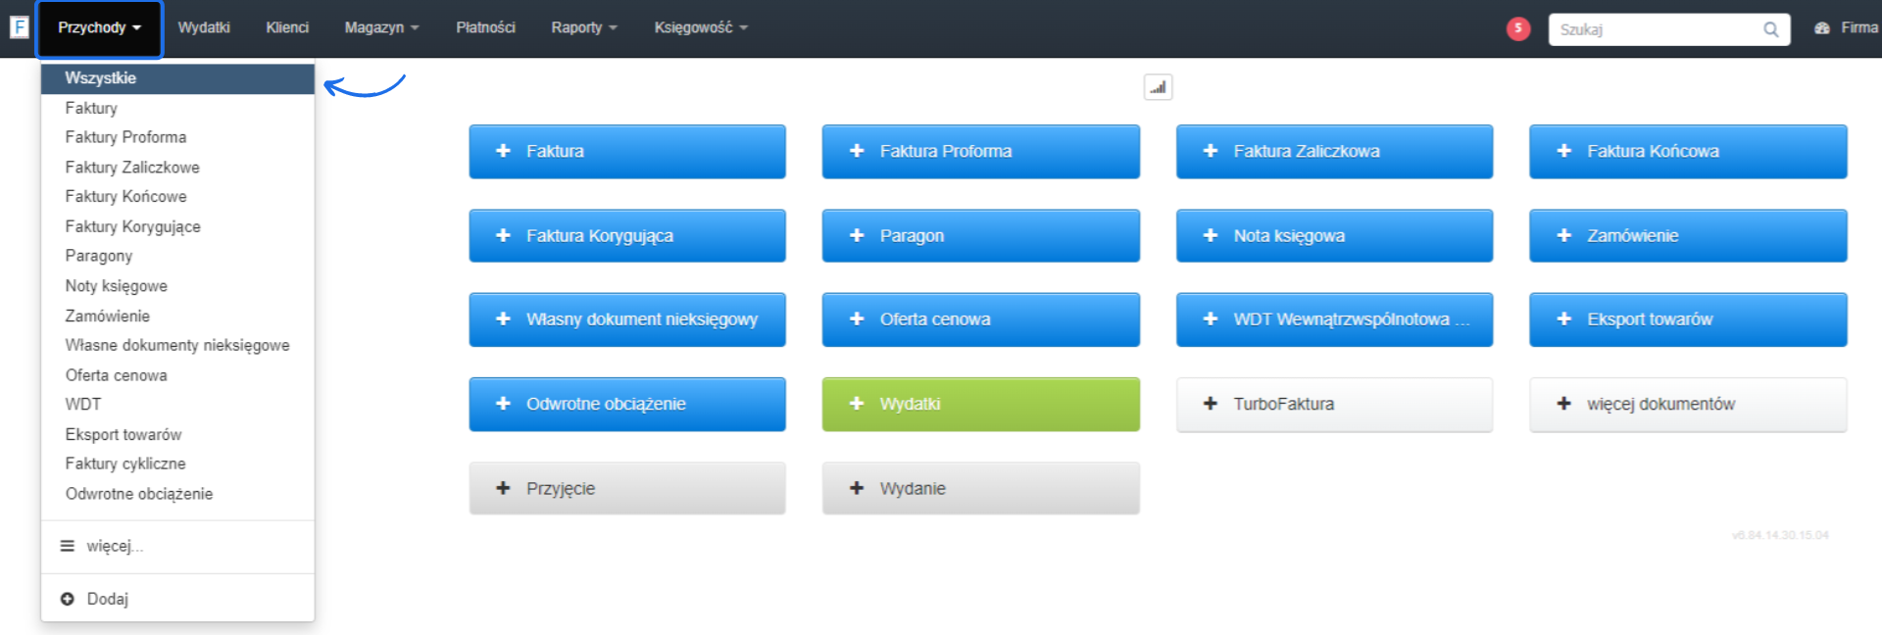This screenshot has height=635, width=1882.
Task: Select Faktury menu entry
Action: tap(177, 108)
